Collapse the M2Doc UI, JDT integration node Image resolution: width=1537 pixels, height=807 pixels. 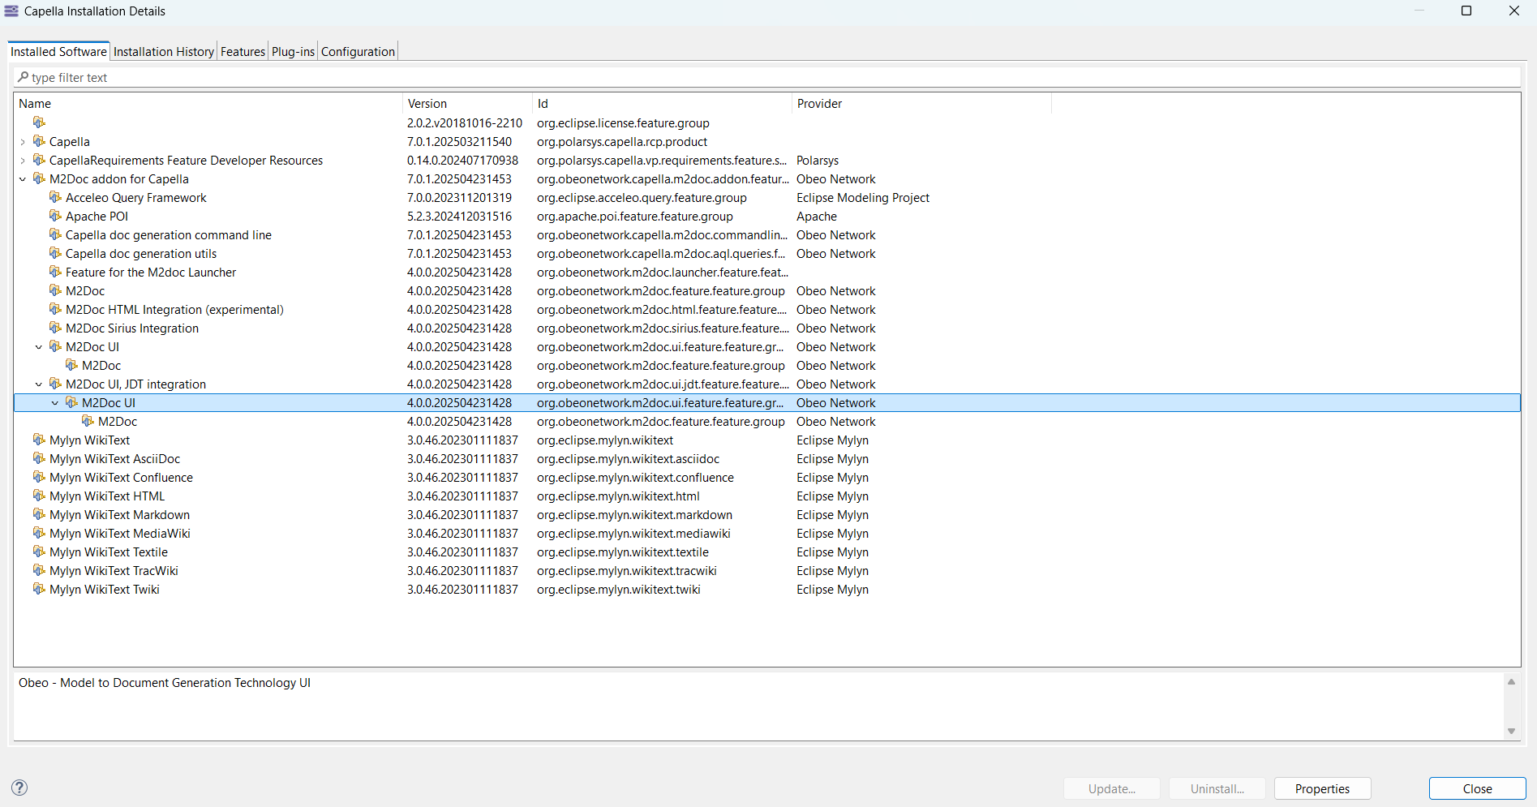[39, 384]
